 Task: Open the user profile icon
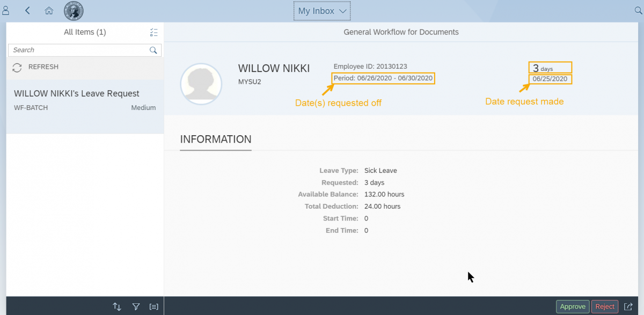coord(6,11)
